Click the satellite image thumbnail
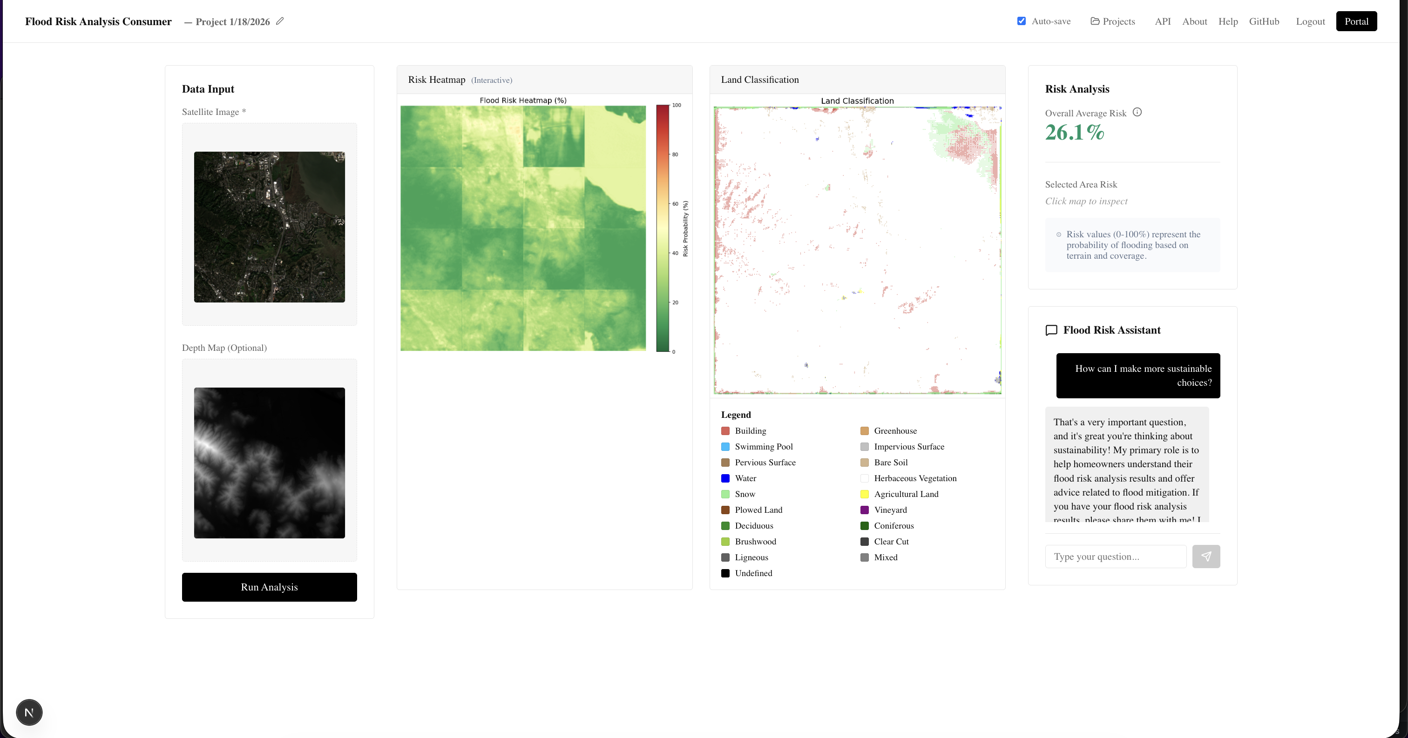 pyautogui.click(x=269, y=227)
